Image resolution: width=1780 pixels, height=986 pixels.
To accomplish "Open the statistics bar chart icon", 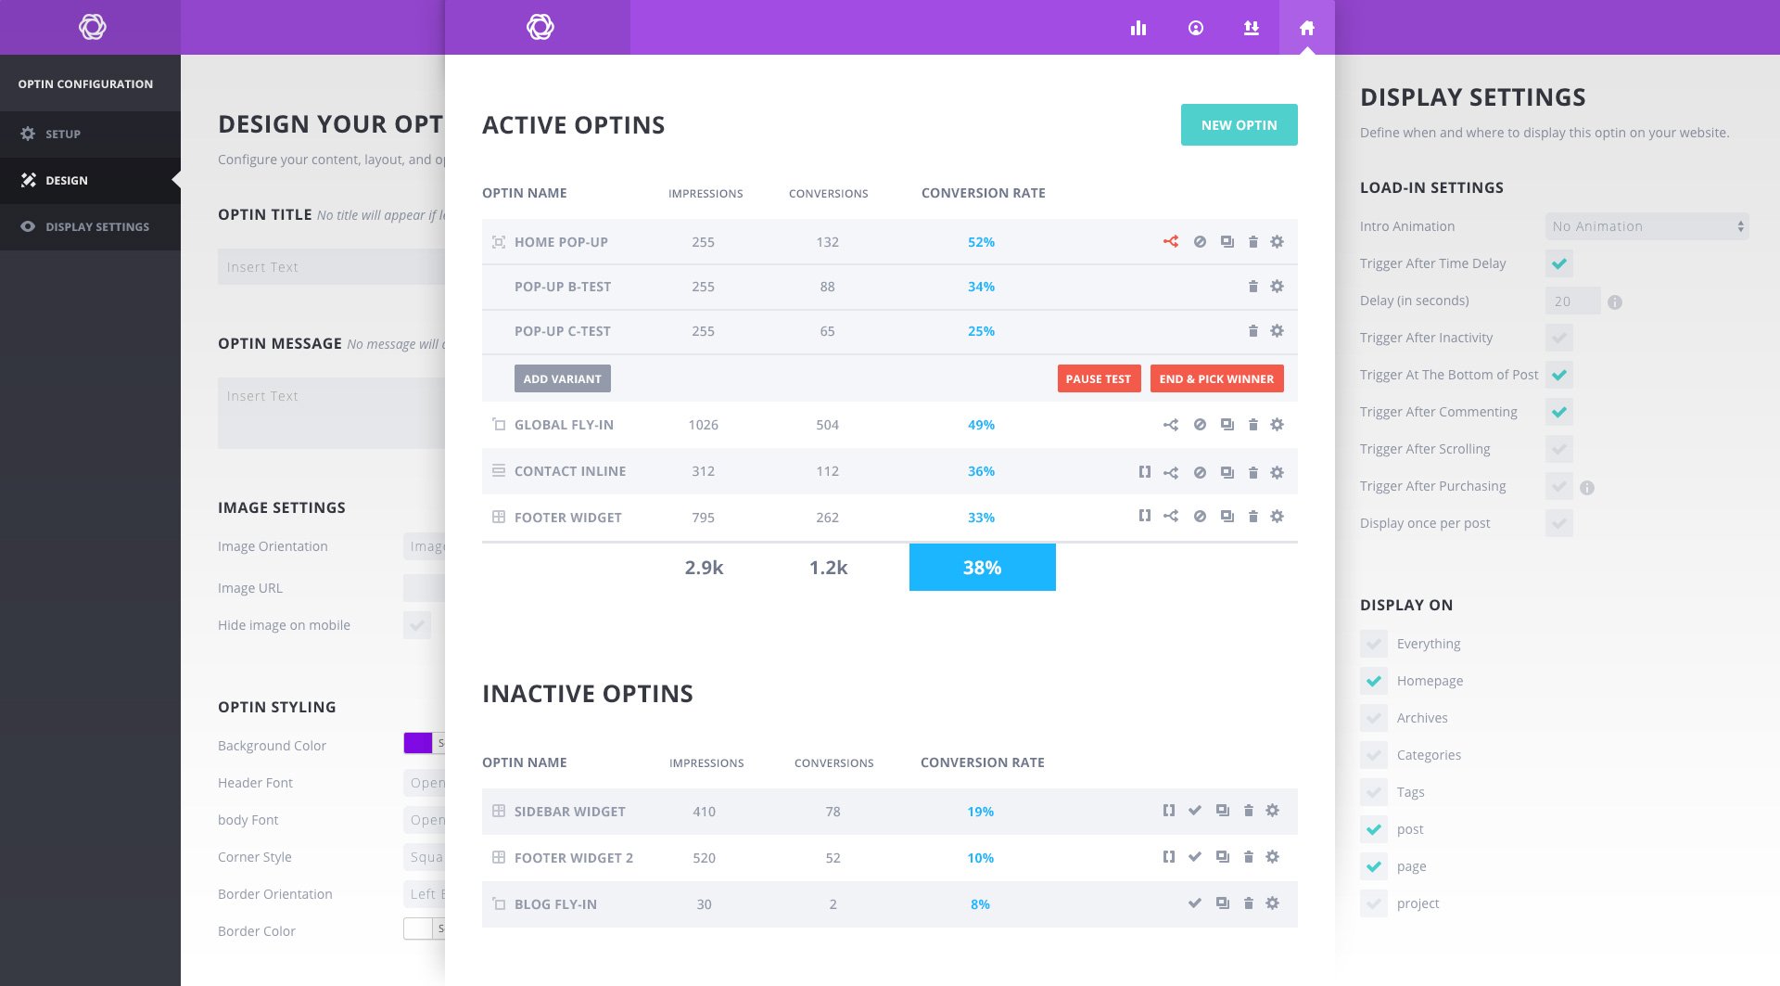I will tap(1138, 28).
